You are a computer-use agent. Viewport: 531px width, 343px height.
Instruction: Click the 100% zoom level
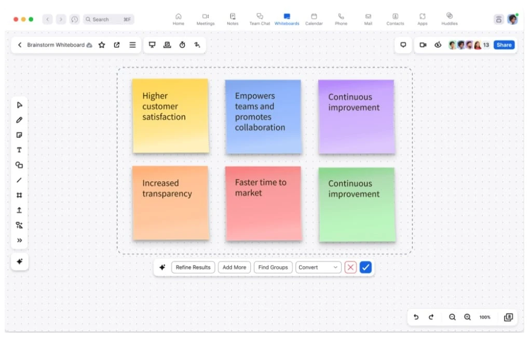(485, 317)
